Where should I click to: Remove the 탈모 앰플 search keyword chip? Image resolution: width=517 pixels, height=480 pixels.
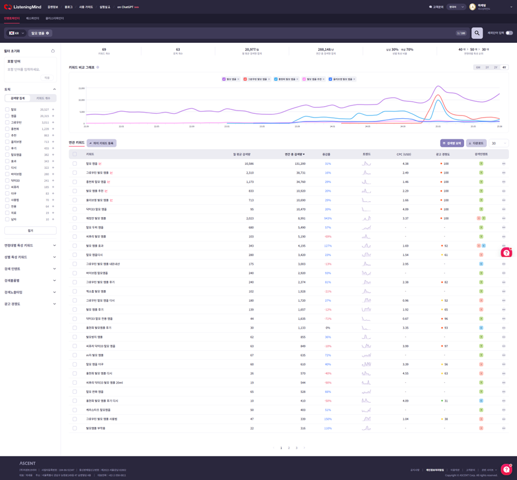tap(47, 33)
